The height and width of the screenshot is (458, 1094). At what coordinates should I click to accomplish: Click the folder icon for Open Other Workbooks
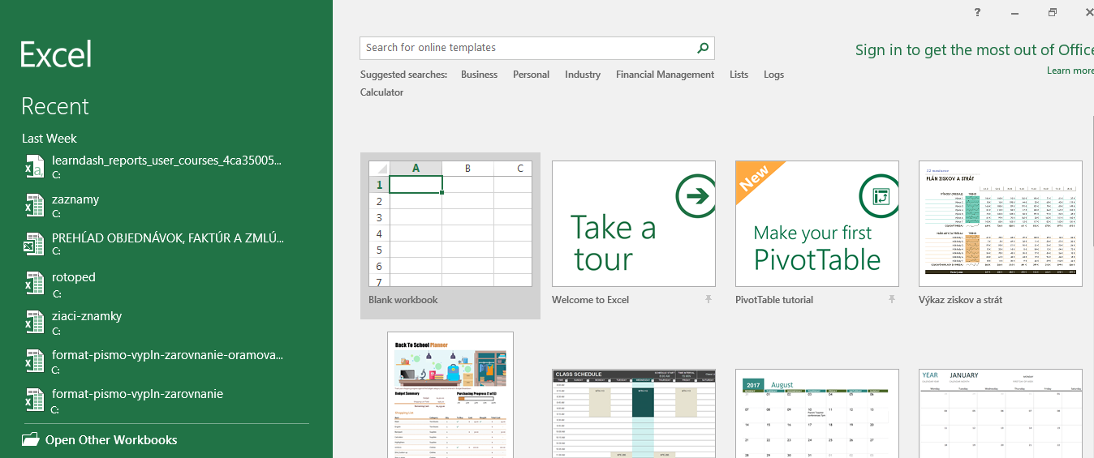tap(31, 440)
